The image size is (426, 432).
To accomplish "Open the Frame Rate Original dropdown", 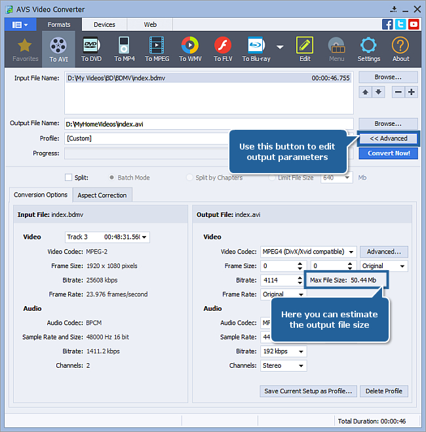I will point(283,294).
